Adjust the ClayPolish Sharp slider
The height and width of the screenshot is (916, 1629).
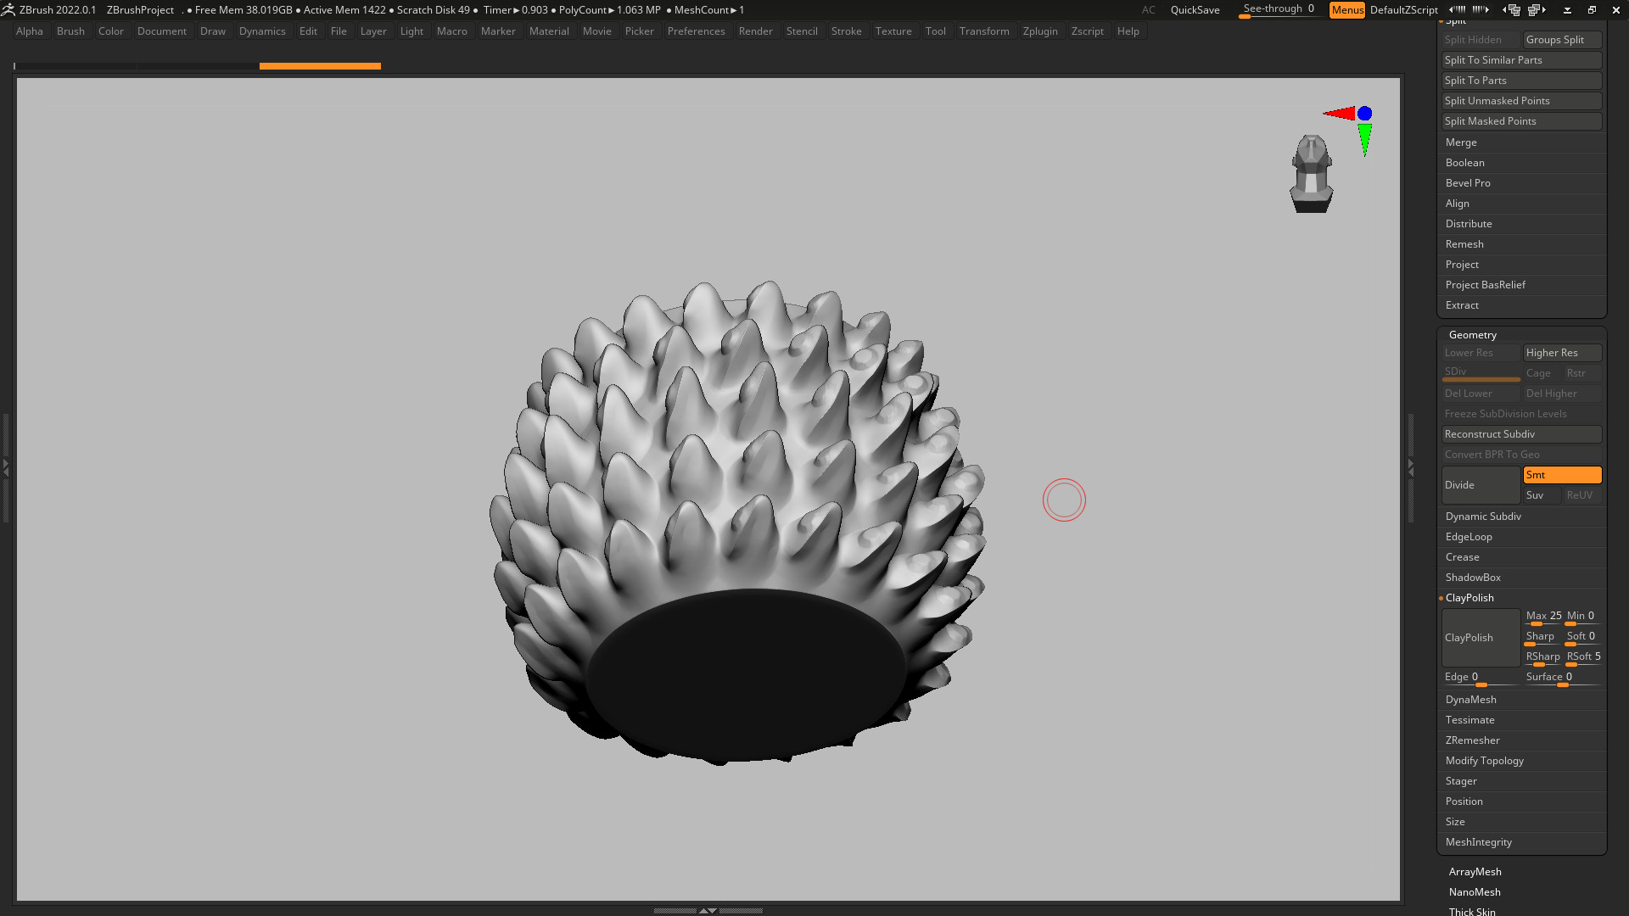tap(1542, 638)
